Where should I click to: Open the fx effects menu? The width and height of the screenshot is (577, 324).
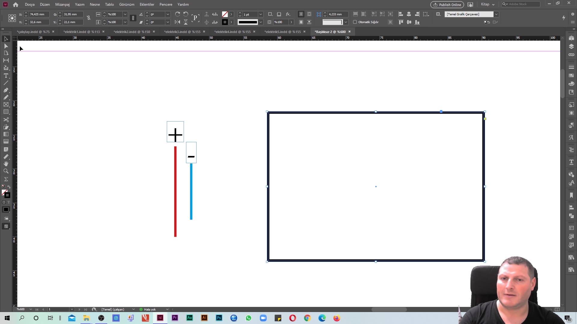[x=288, y=14]
